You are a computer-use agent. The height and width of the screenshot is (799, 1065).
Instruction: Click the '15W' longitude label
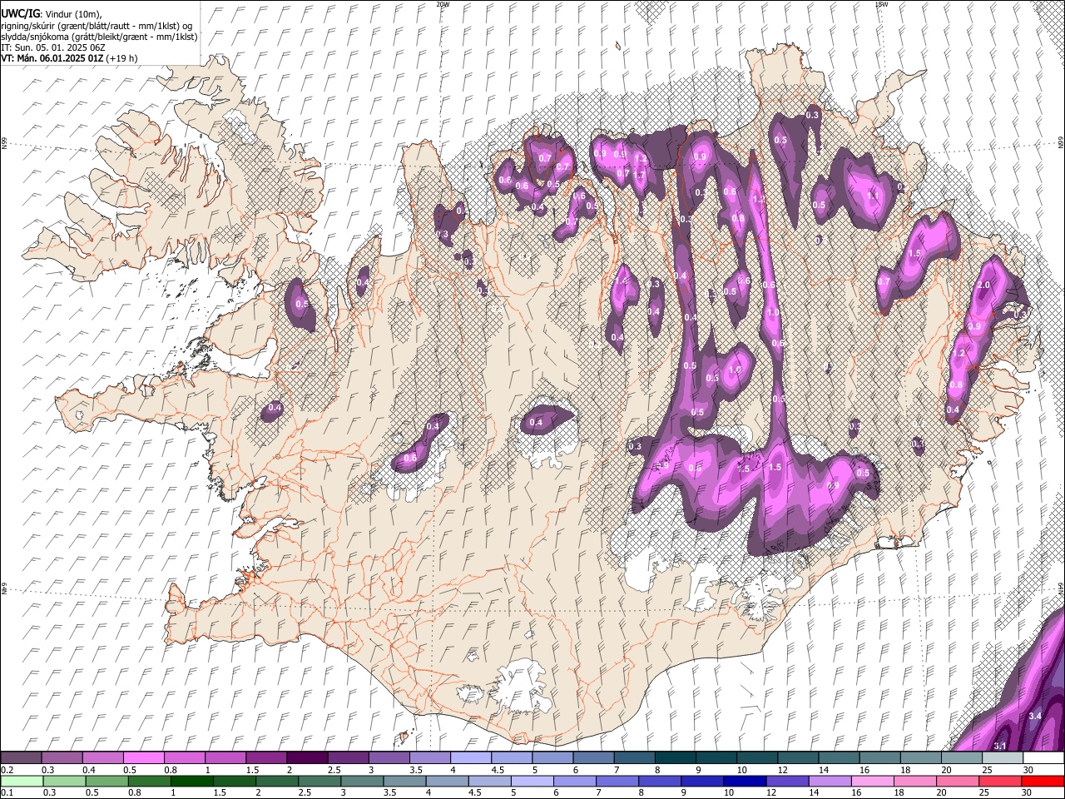pyautogui.click(x=881, y=4)
